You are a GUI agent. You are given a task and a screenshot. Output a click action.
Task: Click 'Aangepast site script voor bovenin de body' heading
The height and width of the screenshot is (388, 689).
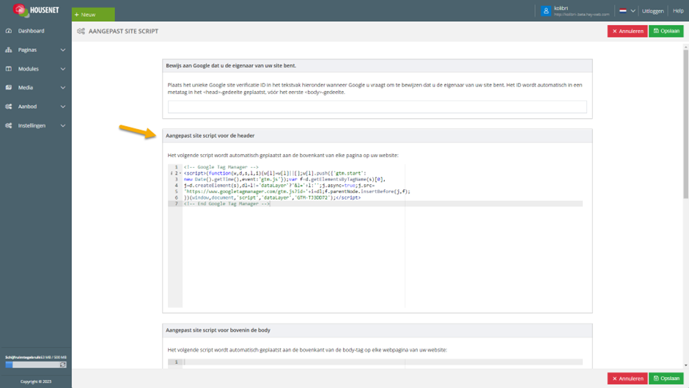tap(218, 330)
